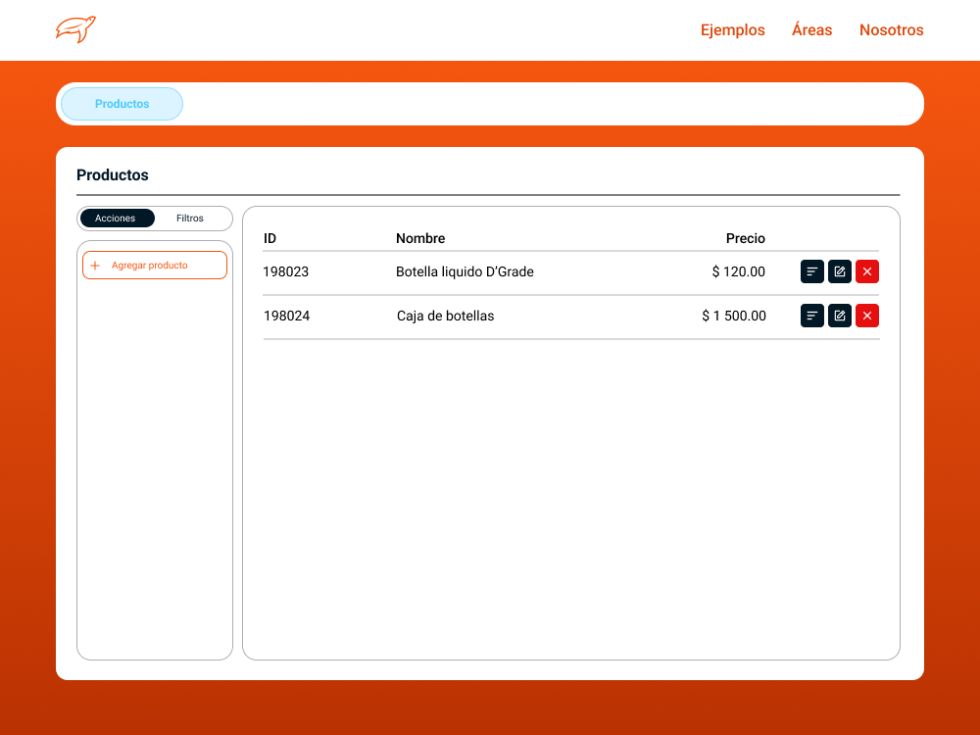980x735 pixels.
Task: Select the ID column header
Action: (x=270, y=238)
